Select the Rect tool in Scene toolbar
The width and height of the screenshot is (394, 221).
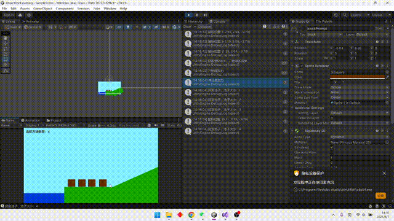tap(6, 60)
